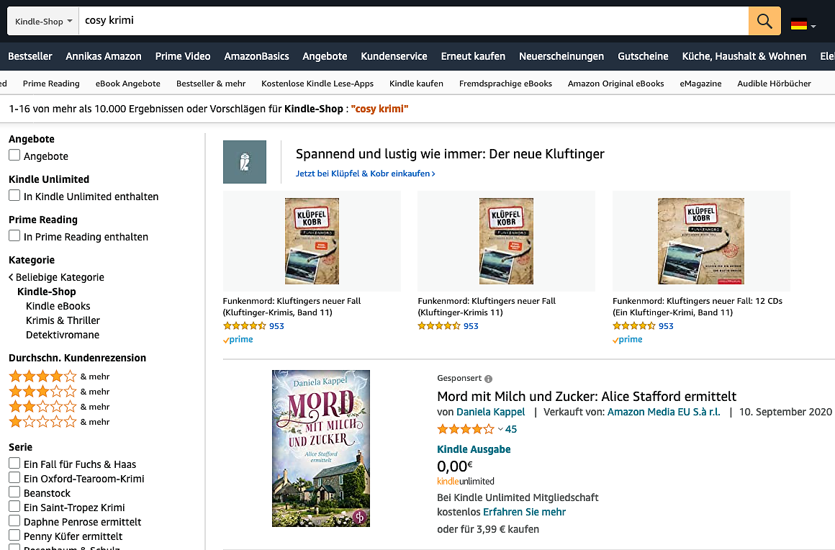This screenshot has width=835, height=550.
Task: Open AmazonBasics nav link
Action: point(257,56)
